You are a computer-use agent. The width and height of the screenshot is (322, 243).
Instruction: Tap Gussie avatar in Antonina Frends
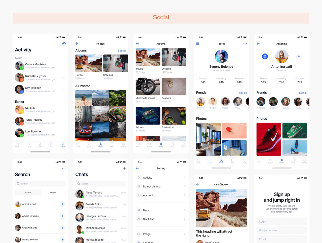[286, 102]
